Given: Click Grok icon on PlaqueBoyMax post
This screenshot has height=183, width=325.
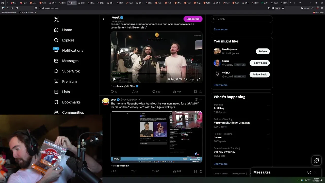Looking at the screenshot, I should click(196, 100).
